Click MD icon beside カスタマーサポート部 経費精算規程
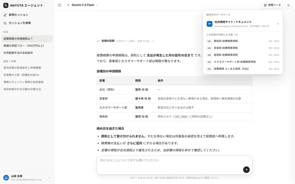Viewport: 295px width, 184px height. coord(209,62)
